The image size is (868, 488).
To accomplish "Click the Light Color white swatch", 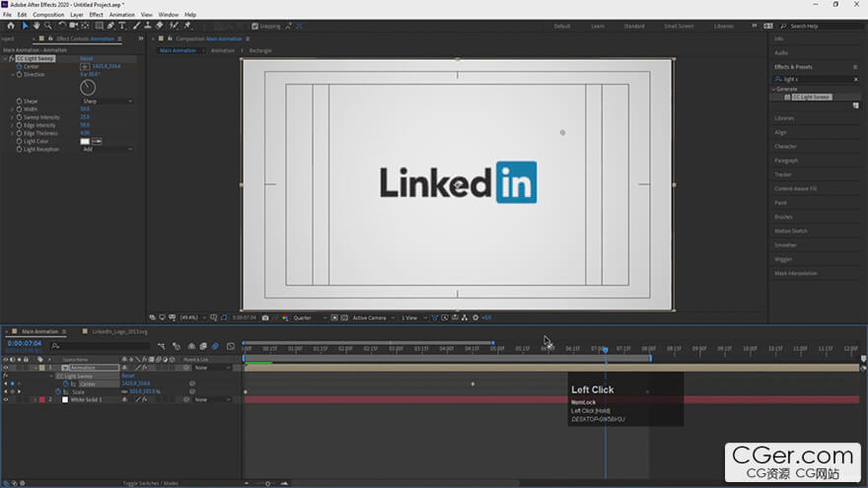I will [85, 141].
